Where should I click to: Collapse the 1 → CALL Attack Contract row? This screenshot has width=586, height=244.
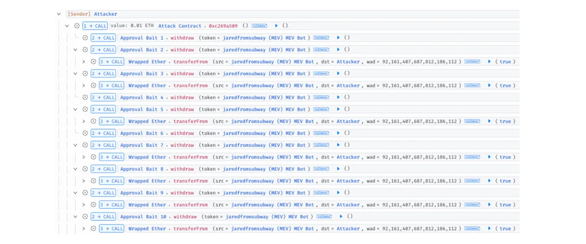pyautogui.click(x=67, y=26)
